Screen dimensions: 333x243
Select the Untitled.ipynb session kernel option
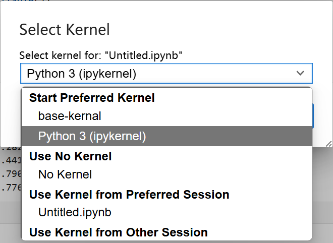(75, 212)
